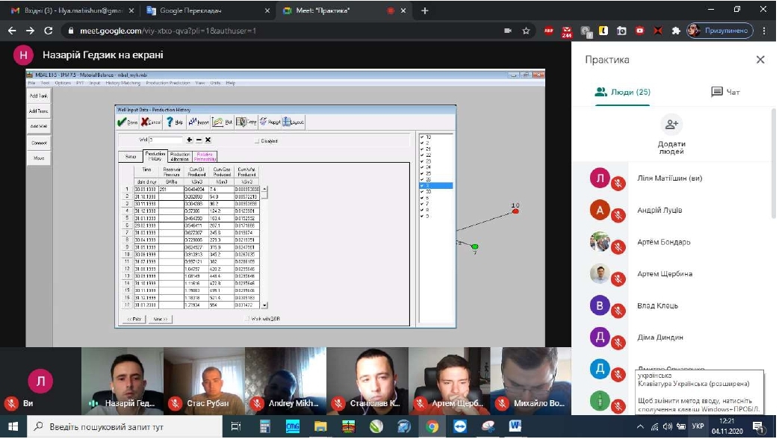Close the Google Перекладач browser tab

pos(267,10)
